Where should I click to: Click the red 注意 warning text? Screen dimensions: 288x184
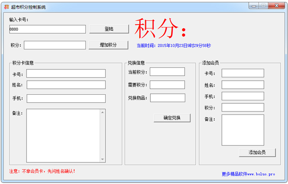coord(42,171)
